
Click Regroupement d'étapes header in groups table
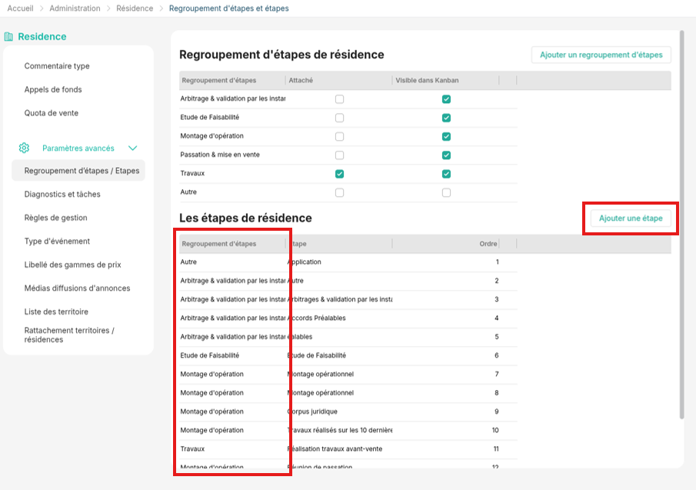click(x=232, y=80)
